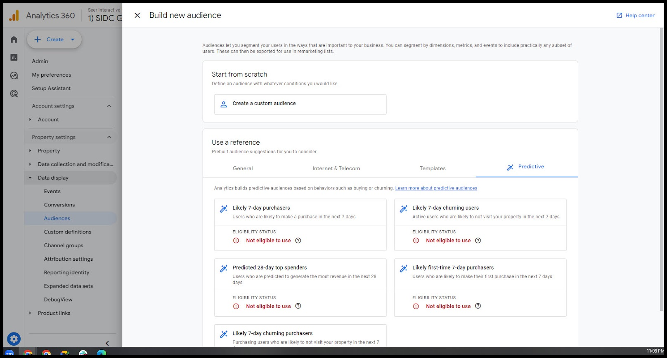The height and width of the screenshot is (358, 667).
Task: Click help icon beside Likely 7-day churning users status
Action: (x=478, y=241)
